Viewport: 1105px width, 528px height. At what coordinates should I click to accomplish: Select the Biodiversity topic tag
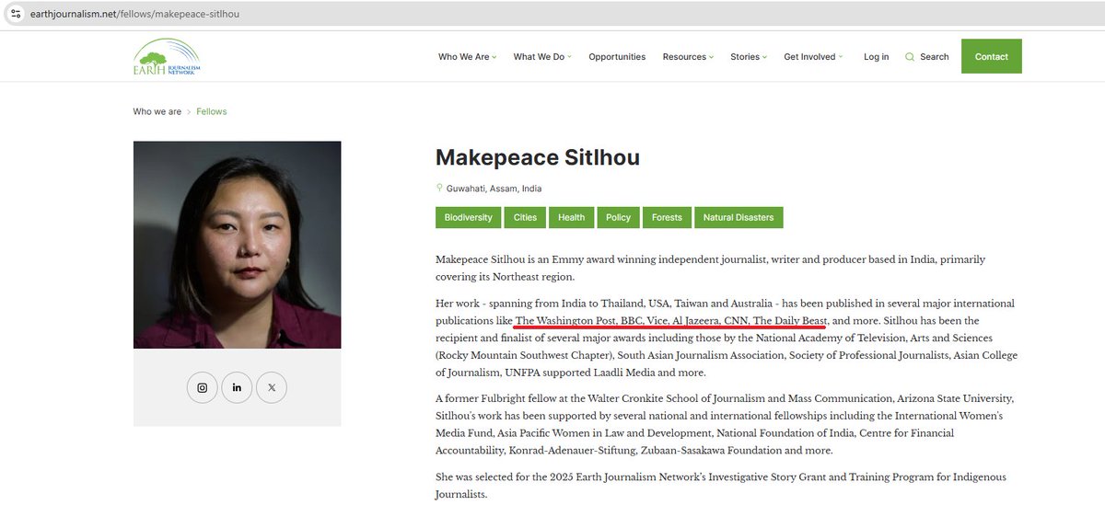tap(469, 217)
